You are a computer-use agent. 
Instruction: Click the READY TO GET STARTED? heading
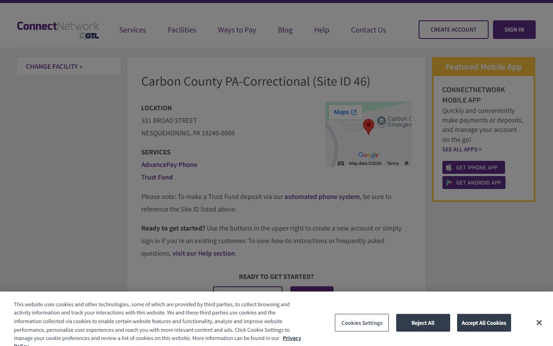276,277
